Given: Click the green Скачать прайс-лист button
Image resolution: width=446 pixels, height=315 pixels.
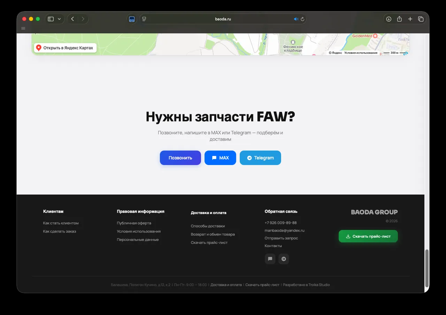Looking at the screenshot, I should [x=368, y=236].
